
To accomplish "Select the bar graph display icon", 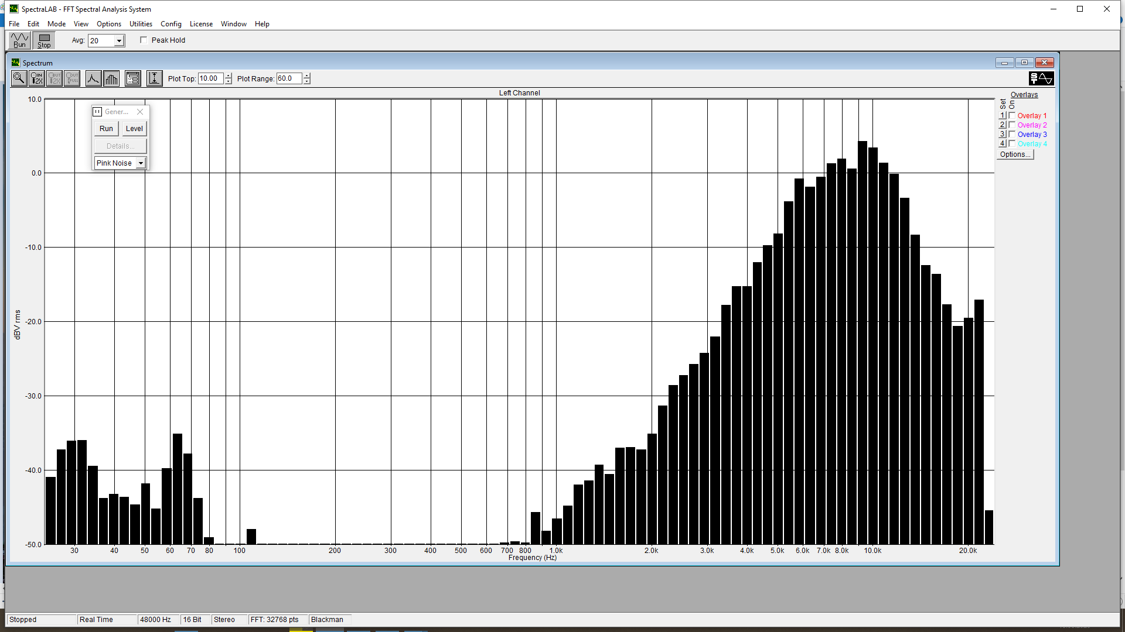I will coord(111,78).
